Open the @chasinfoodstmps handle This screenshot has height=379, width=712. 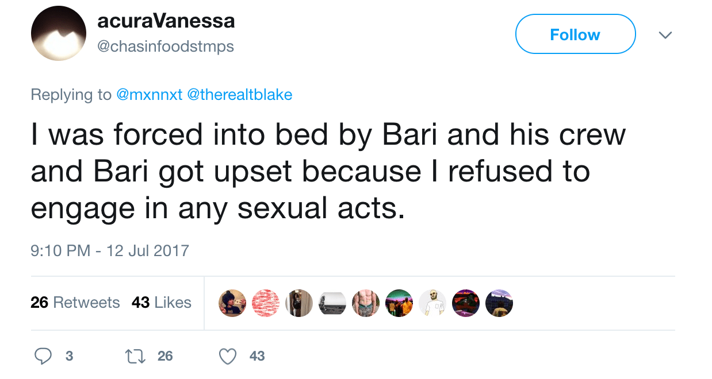166,46
